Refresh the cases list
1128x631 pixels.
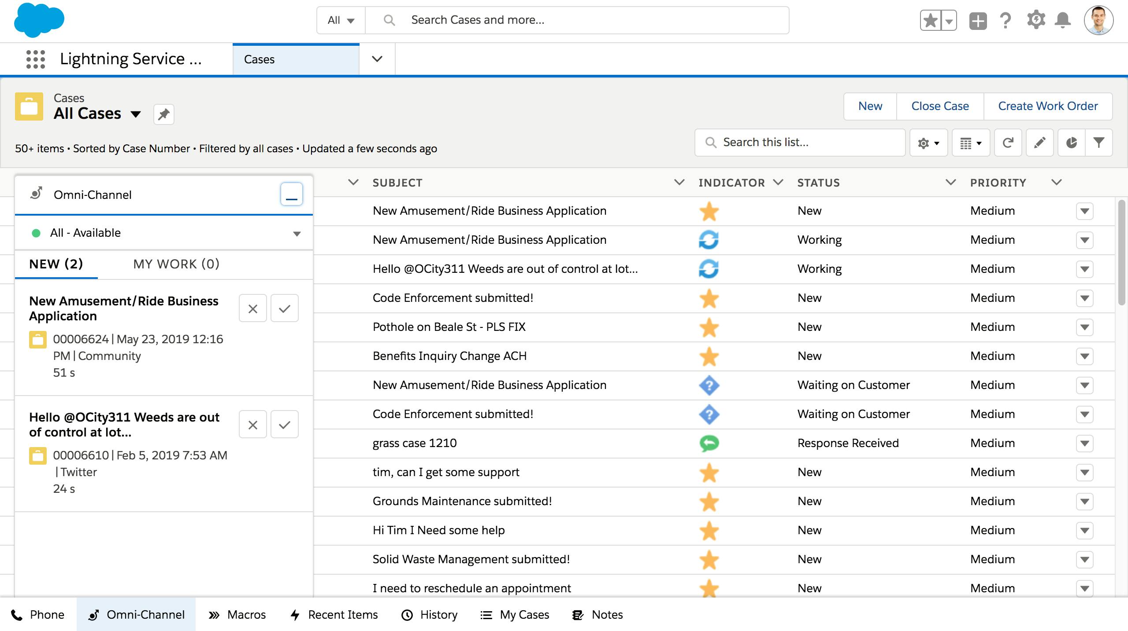click(x=1008, y=143)
